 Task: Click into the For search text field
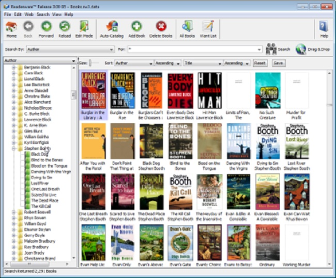pos(192,50)
